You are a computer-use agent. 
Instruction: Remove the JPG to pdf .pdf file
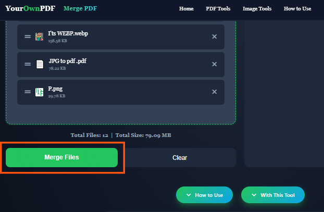[x=214, y=64]
